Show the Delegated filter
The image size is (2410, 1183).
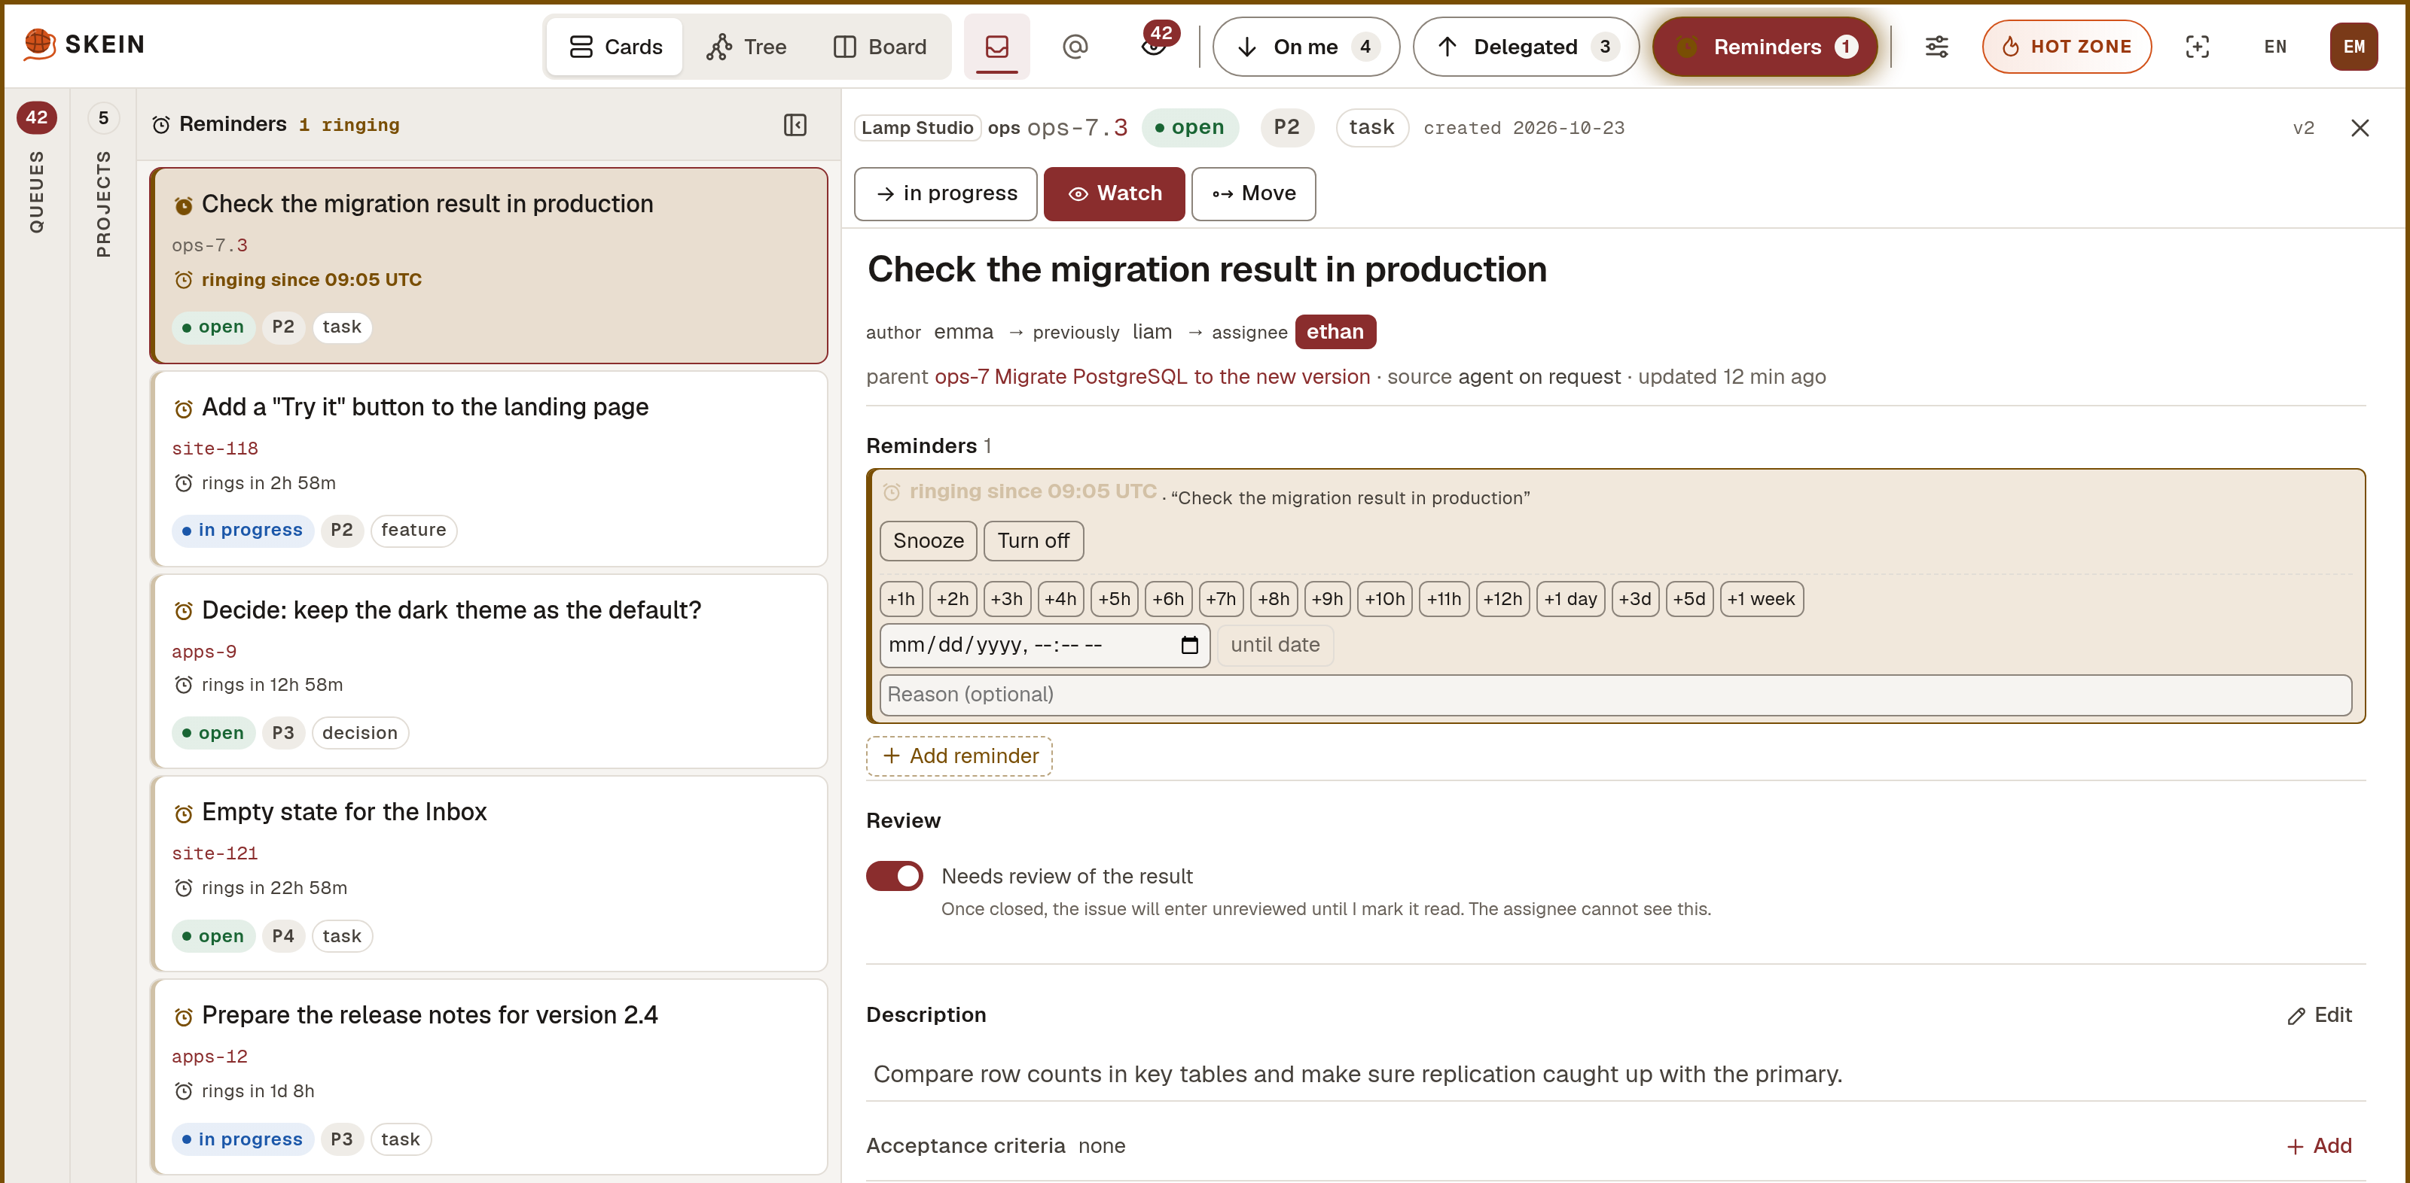pos(1526,47)
